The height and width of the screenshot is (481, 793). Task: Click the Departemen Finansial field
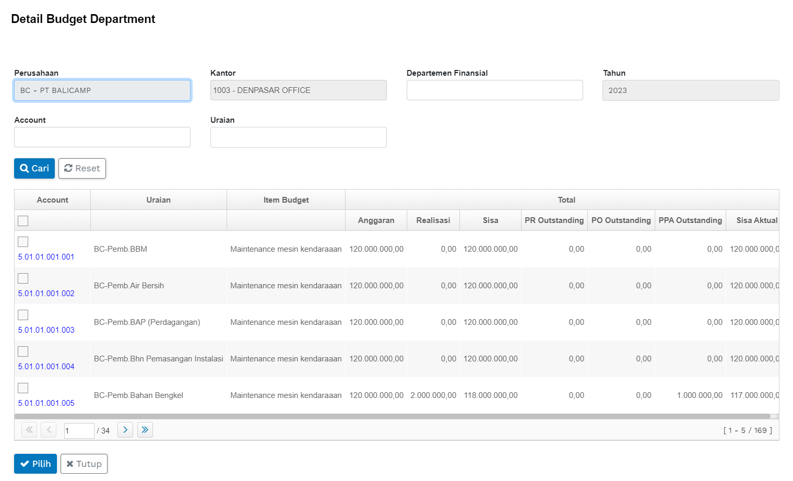coord(494,90)
